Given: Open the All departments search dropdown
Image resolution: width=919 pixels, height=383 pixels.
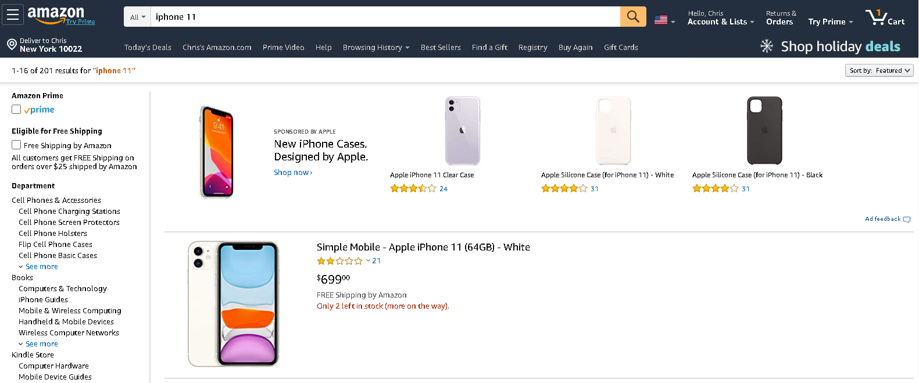Looking at the screenshot, I should [138, 17].
